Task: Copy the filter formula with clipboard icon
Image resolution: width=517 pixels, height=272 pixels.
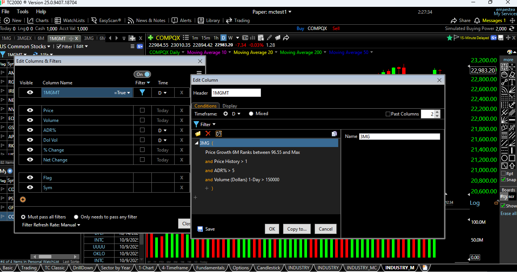Action: tap(334, 134)
